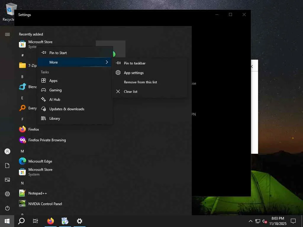Viewport: 303px width, 227px height.
Task: Click the Gaming controller icon
Action: 44,90
